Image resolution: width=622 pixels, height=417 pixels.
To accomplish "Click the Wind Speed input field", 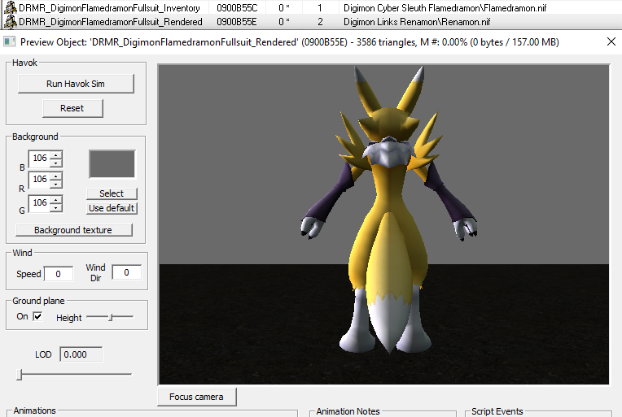I will [59, 274].
